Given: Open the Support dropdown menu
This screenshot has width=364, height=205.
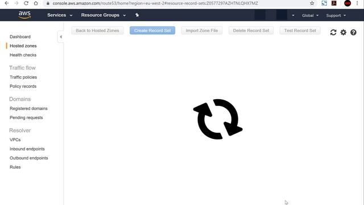Looking at the screenshot, I should click(x=336, y=15).
